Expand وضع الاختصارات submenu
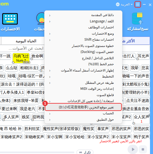 (x=83, y=34)
